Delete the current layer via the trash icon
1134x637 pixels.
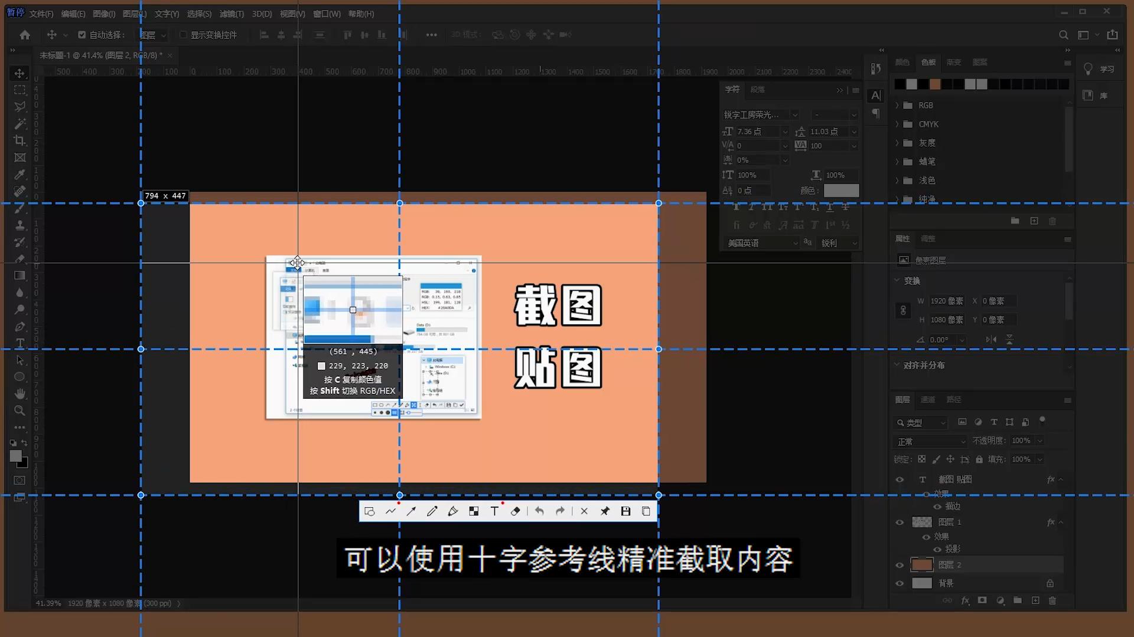[1052, 600]
